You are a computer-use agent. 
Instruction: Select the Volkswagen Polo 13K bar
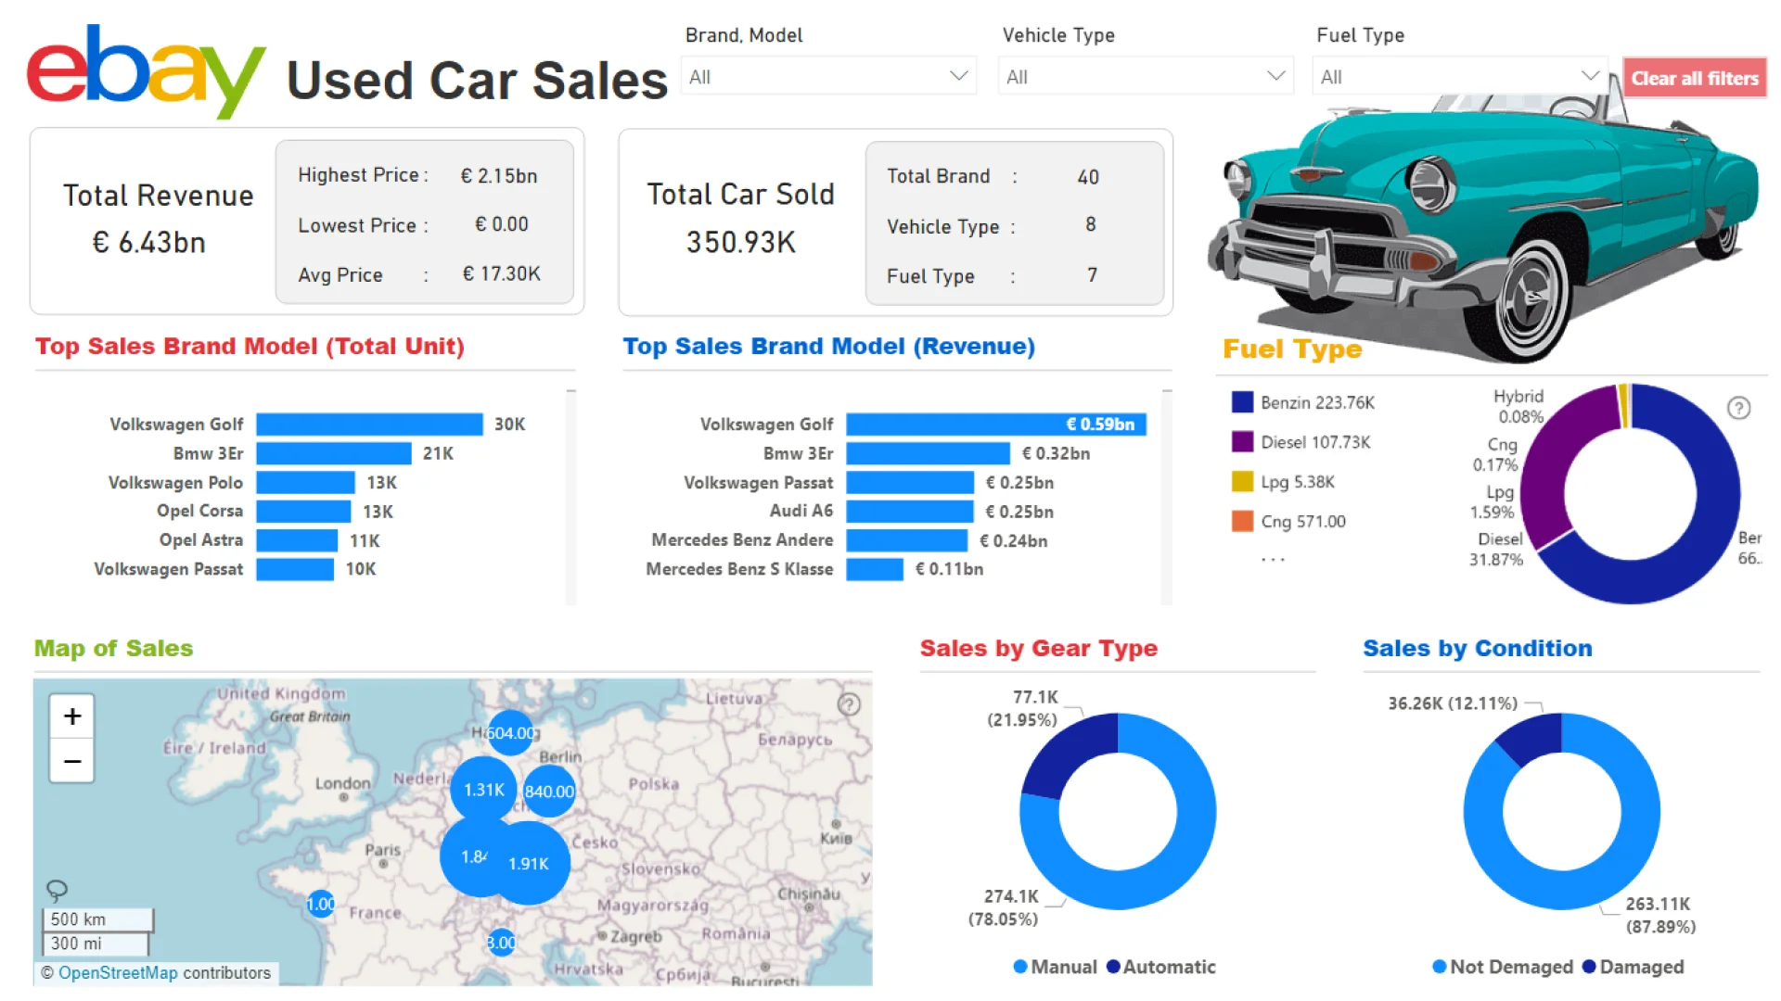coord(305,483)
